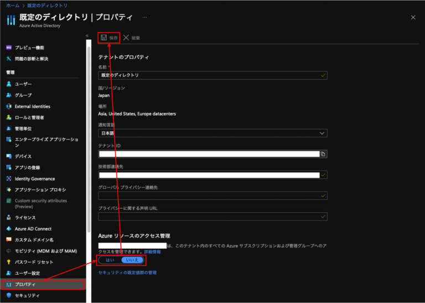
Task: Click the Custom security attributes icon
Action: (x=9, y=201)
